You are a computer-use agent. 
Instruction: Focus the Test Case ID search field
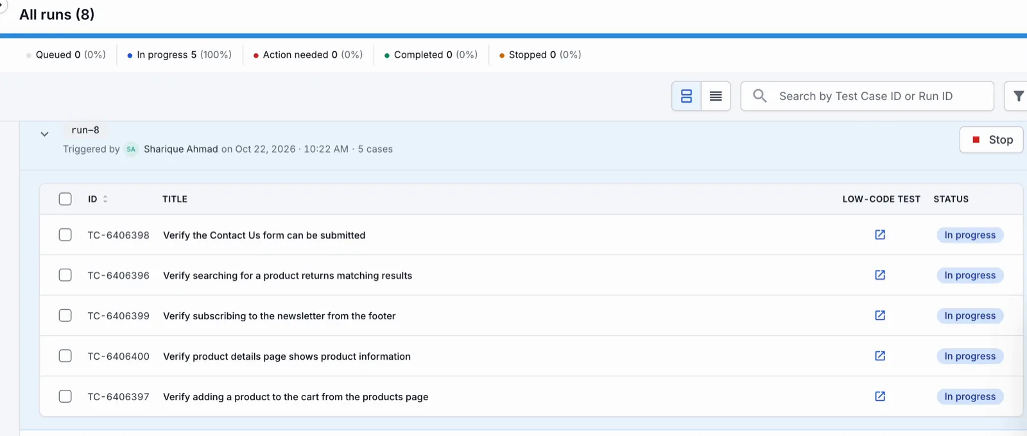click(867, 96)
